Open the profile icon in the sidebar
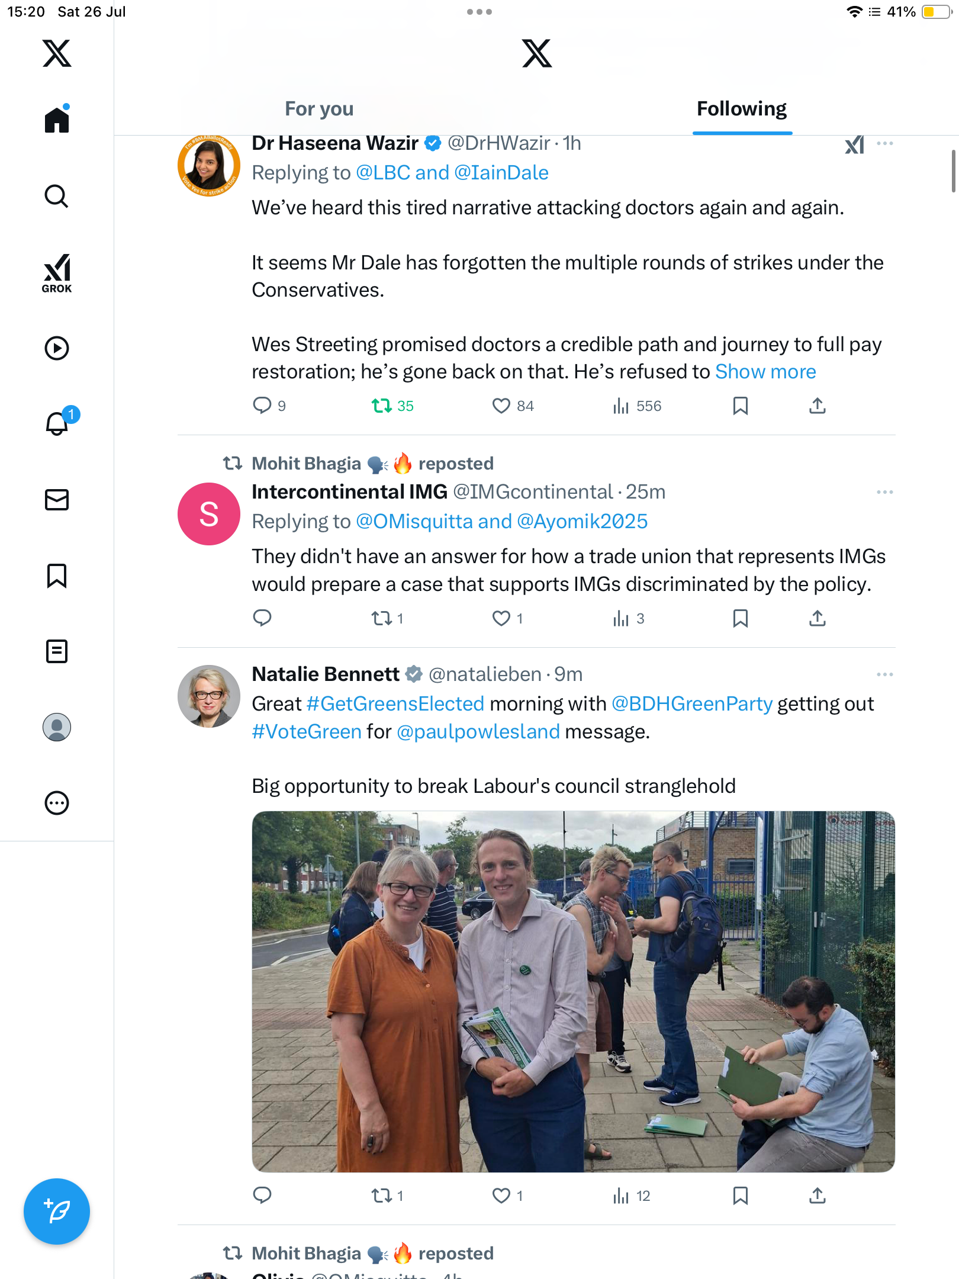 click(x=57, y=727)
